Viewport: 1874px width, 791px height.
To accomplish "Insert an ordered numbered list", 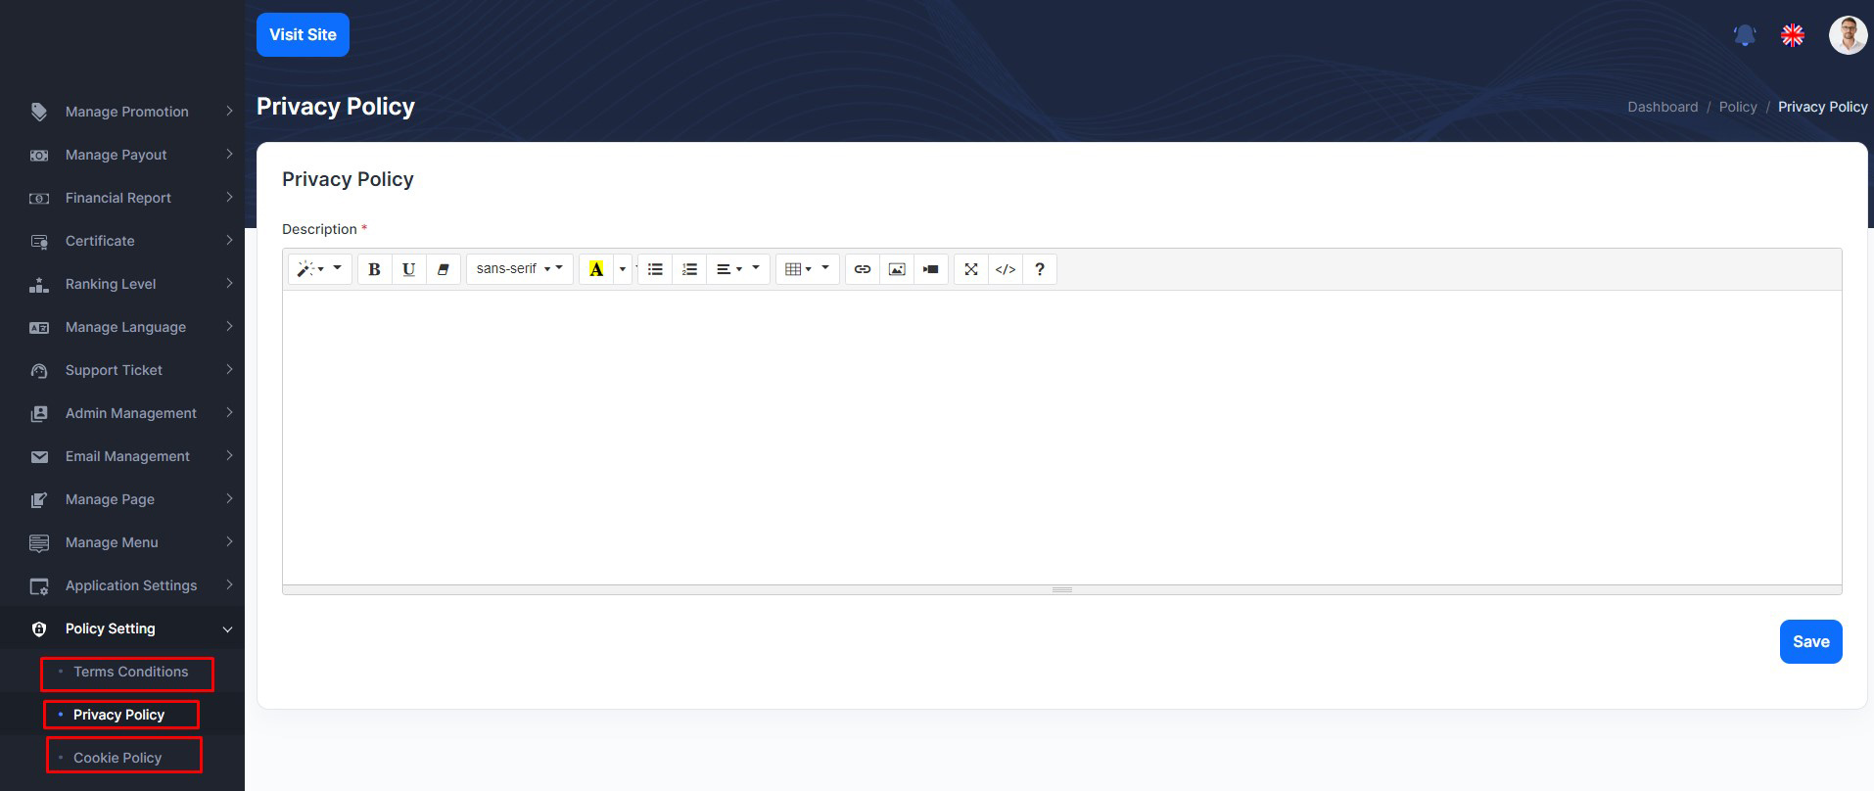I will coord(689,269).
